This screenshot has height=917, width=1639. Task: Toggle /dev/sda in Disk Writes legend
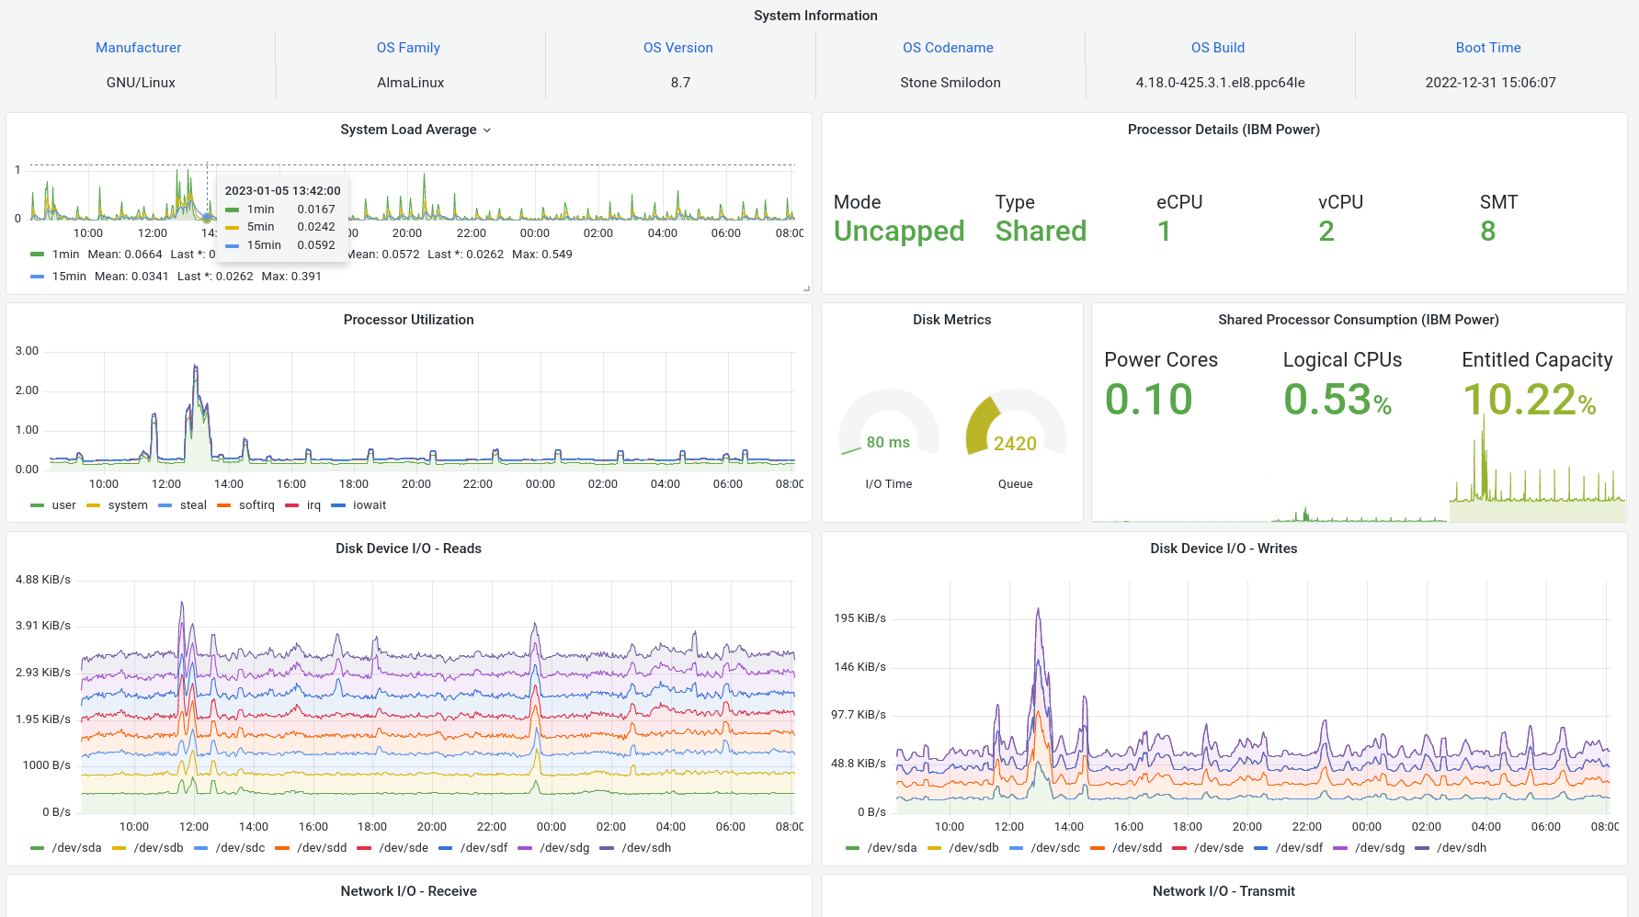pos(892,848)
